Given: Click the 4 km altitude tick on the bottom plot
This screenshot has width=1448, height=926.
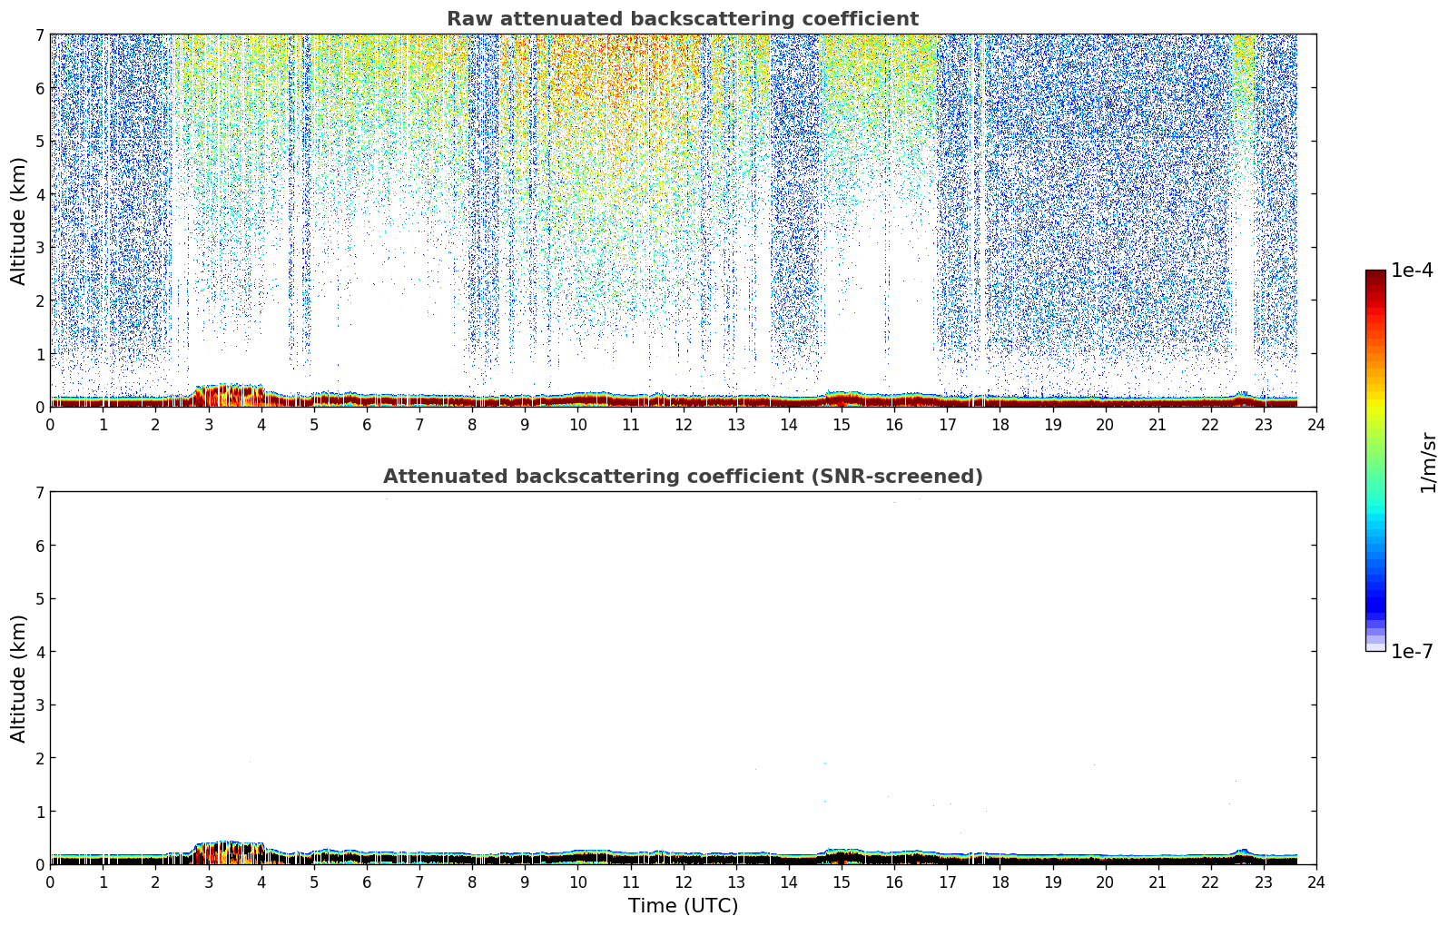Looking at the screenshot, I should (39, 652).
